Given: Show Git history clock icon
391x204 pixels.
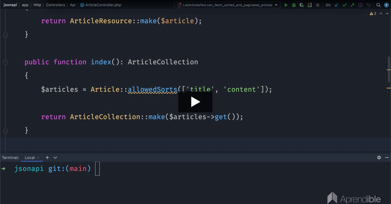Looking at the screenshot, I should (x=360, y=5).
